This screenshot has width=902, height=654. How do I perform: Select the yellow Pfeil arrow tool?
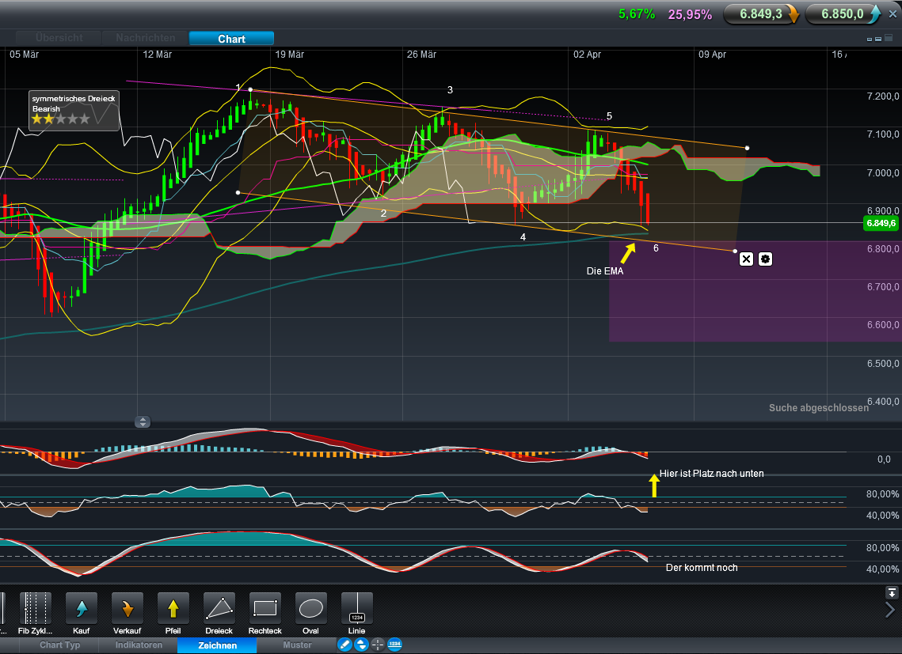click(173, 608)
